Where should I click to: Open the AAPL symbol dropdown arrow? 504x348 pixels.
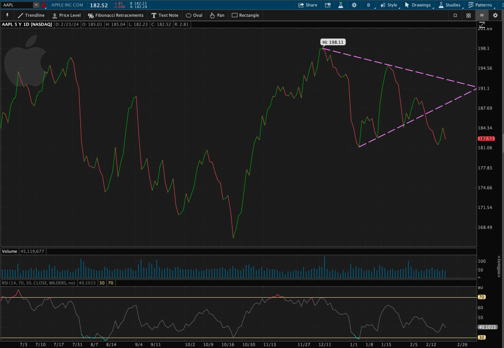pyautogui.click(x=36, y=5)
